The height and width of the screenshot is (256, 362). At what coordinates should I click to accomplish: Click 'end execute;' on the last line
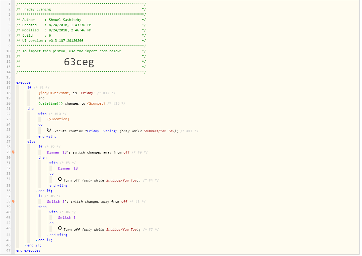click(28, 251)
